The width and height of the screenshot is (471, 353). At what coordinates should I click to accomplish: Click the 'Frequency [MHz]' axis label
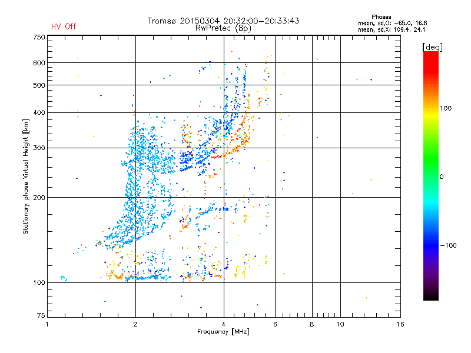click(x=223, y=332)
